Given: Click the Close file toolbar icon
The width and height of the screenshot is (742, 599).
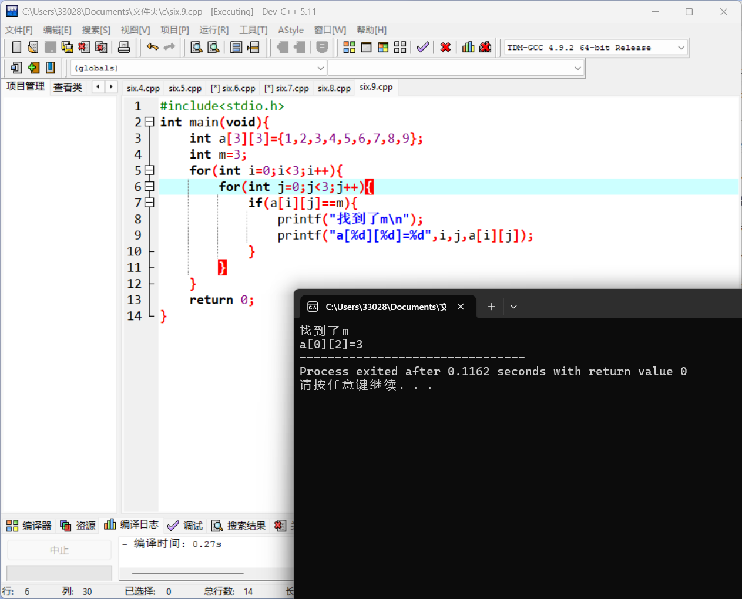Looking at the screenshot, I should point(84,47).
